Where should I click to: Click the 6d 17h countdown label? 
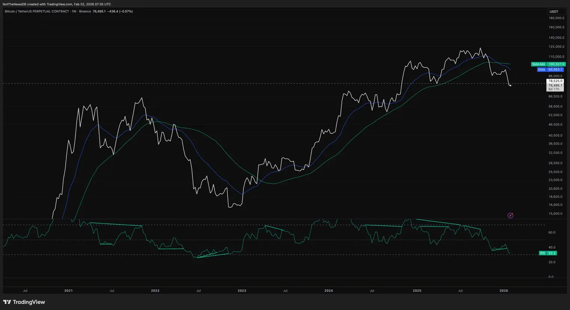(554, 89)
